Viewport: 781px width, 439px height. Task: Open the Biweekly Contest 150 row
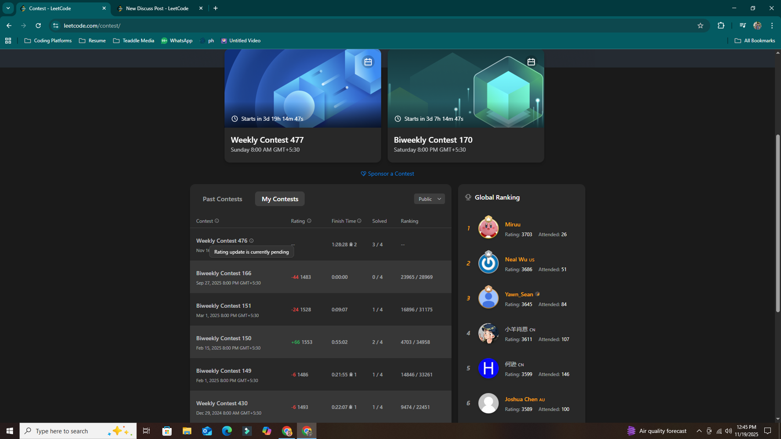[x=224, y=338]
